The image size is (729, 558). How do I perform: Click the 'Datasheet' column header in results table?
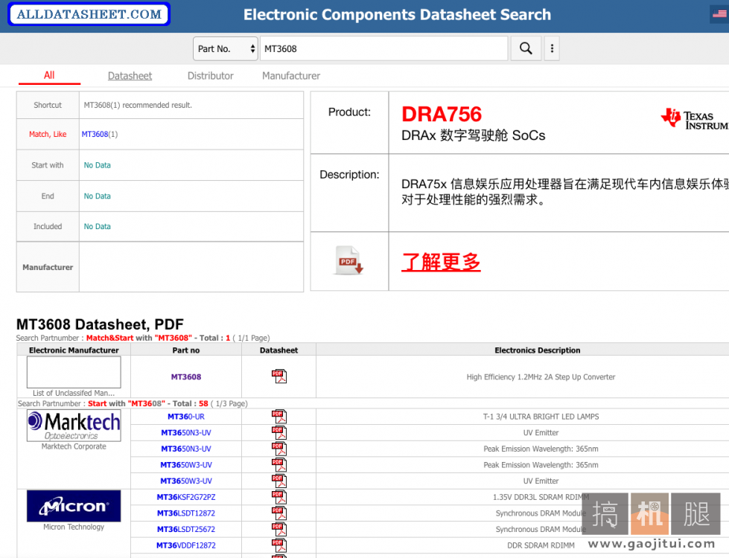click(279, 350)
